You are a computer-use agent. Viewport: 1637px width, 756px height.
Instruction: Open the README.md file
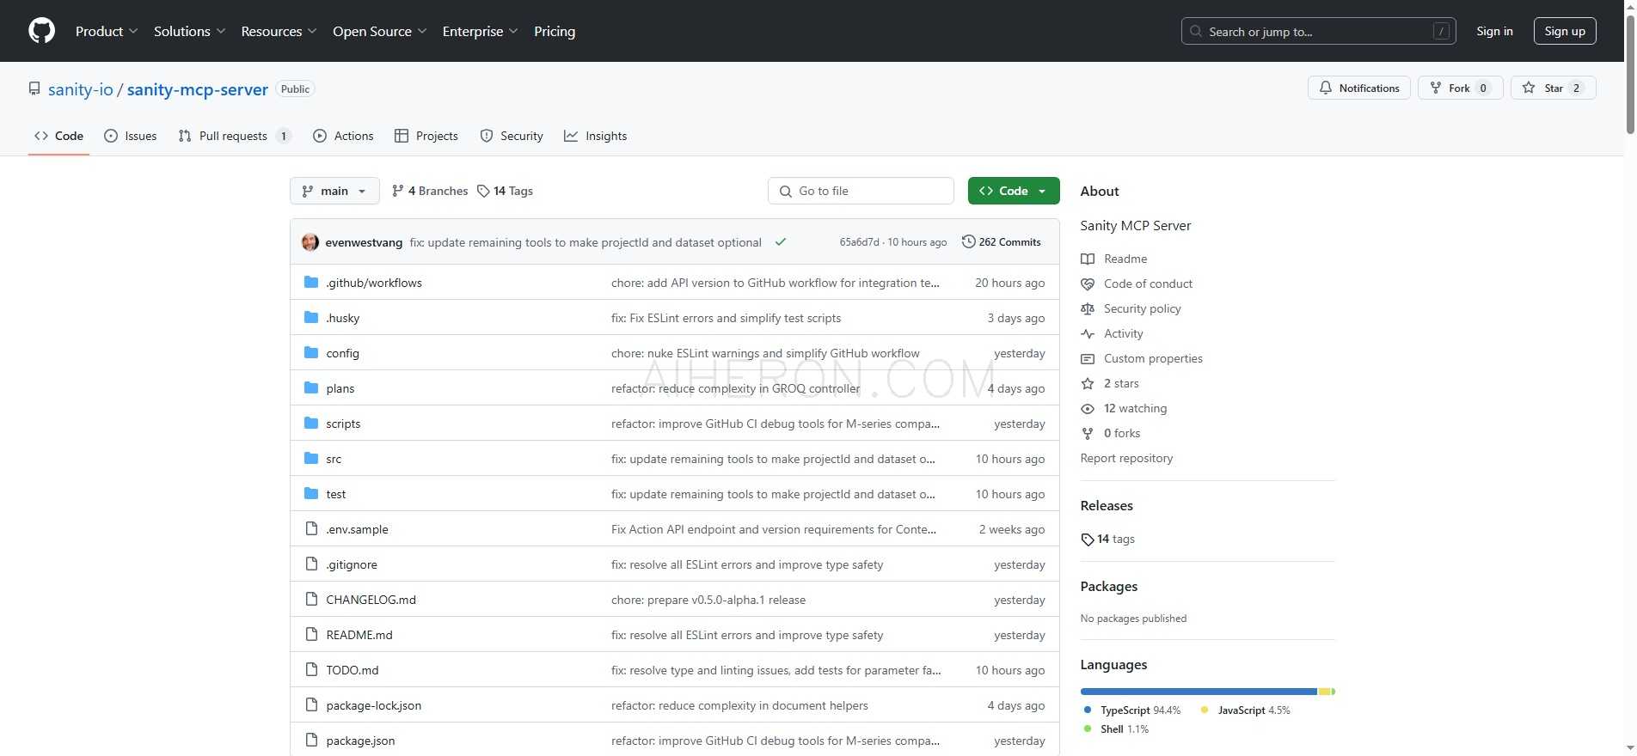click(x=359, y=635)
